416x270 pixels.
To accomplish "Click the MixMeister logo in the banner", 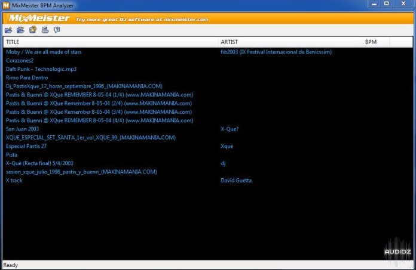I will (x=39, y=18).
